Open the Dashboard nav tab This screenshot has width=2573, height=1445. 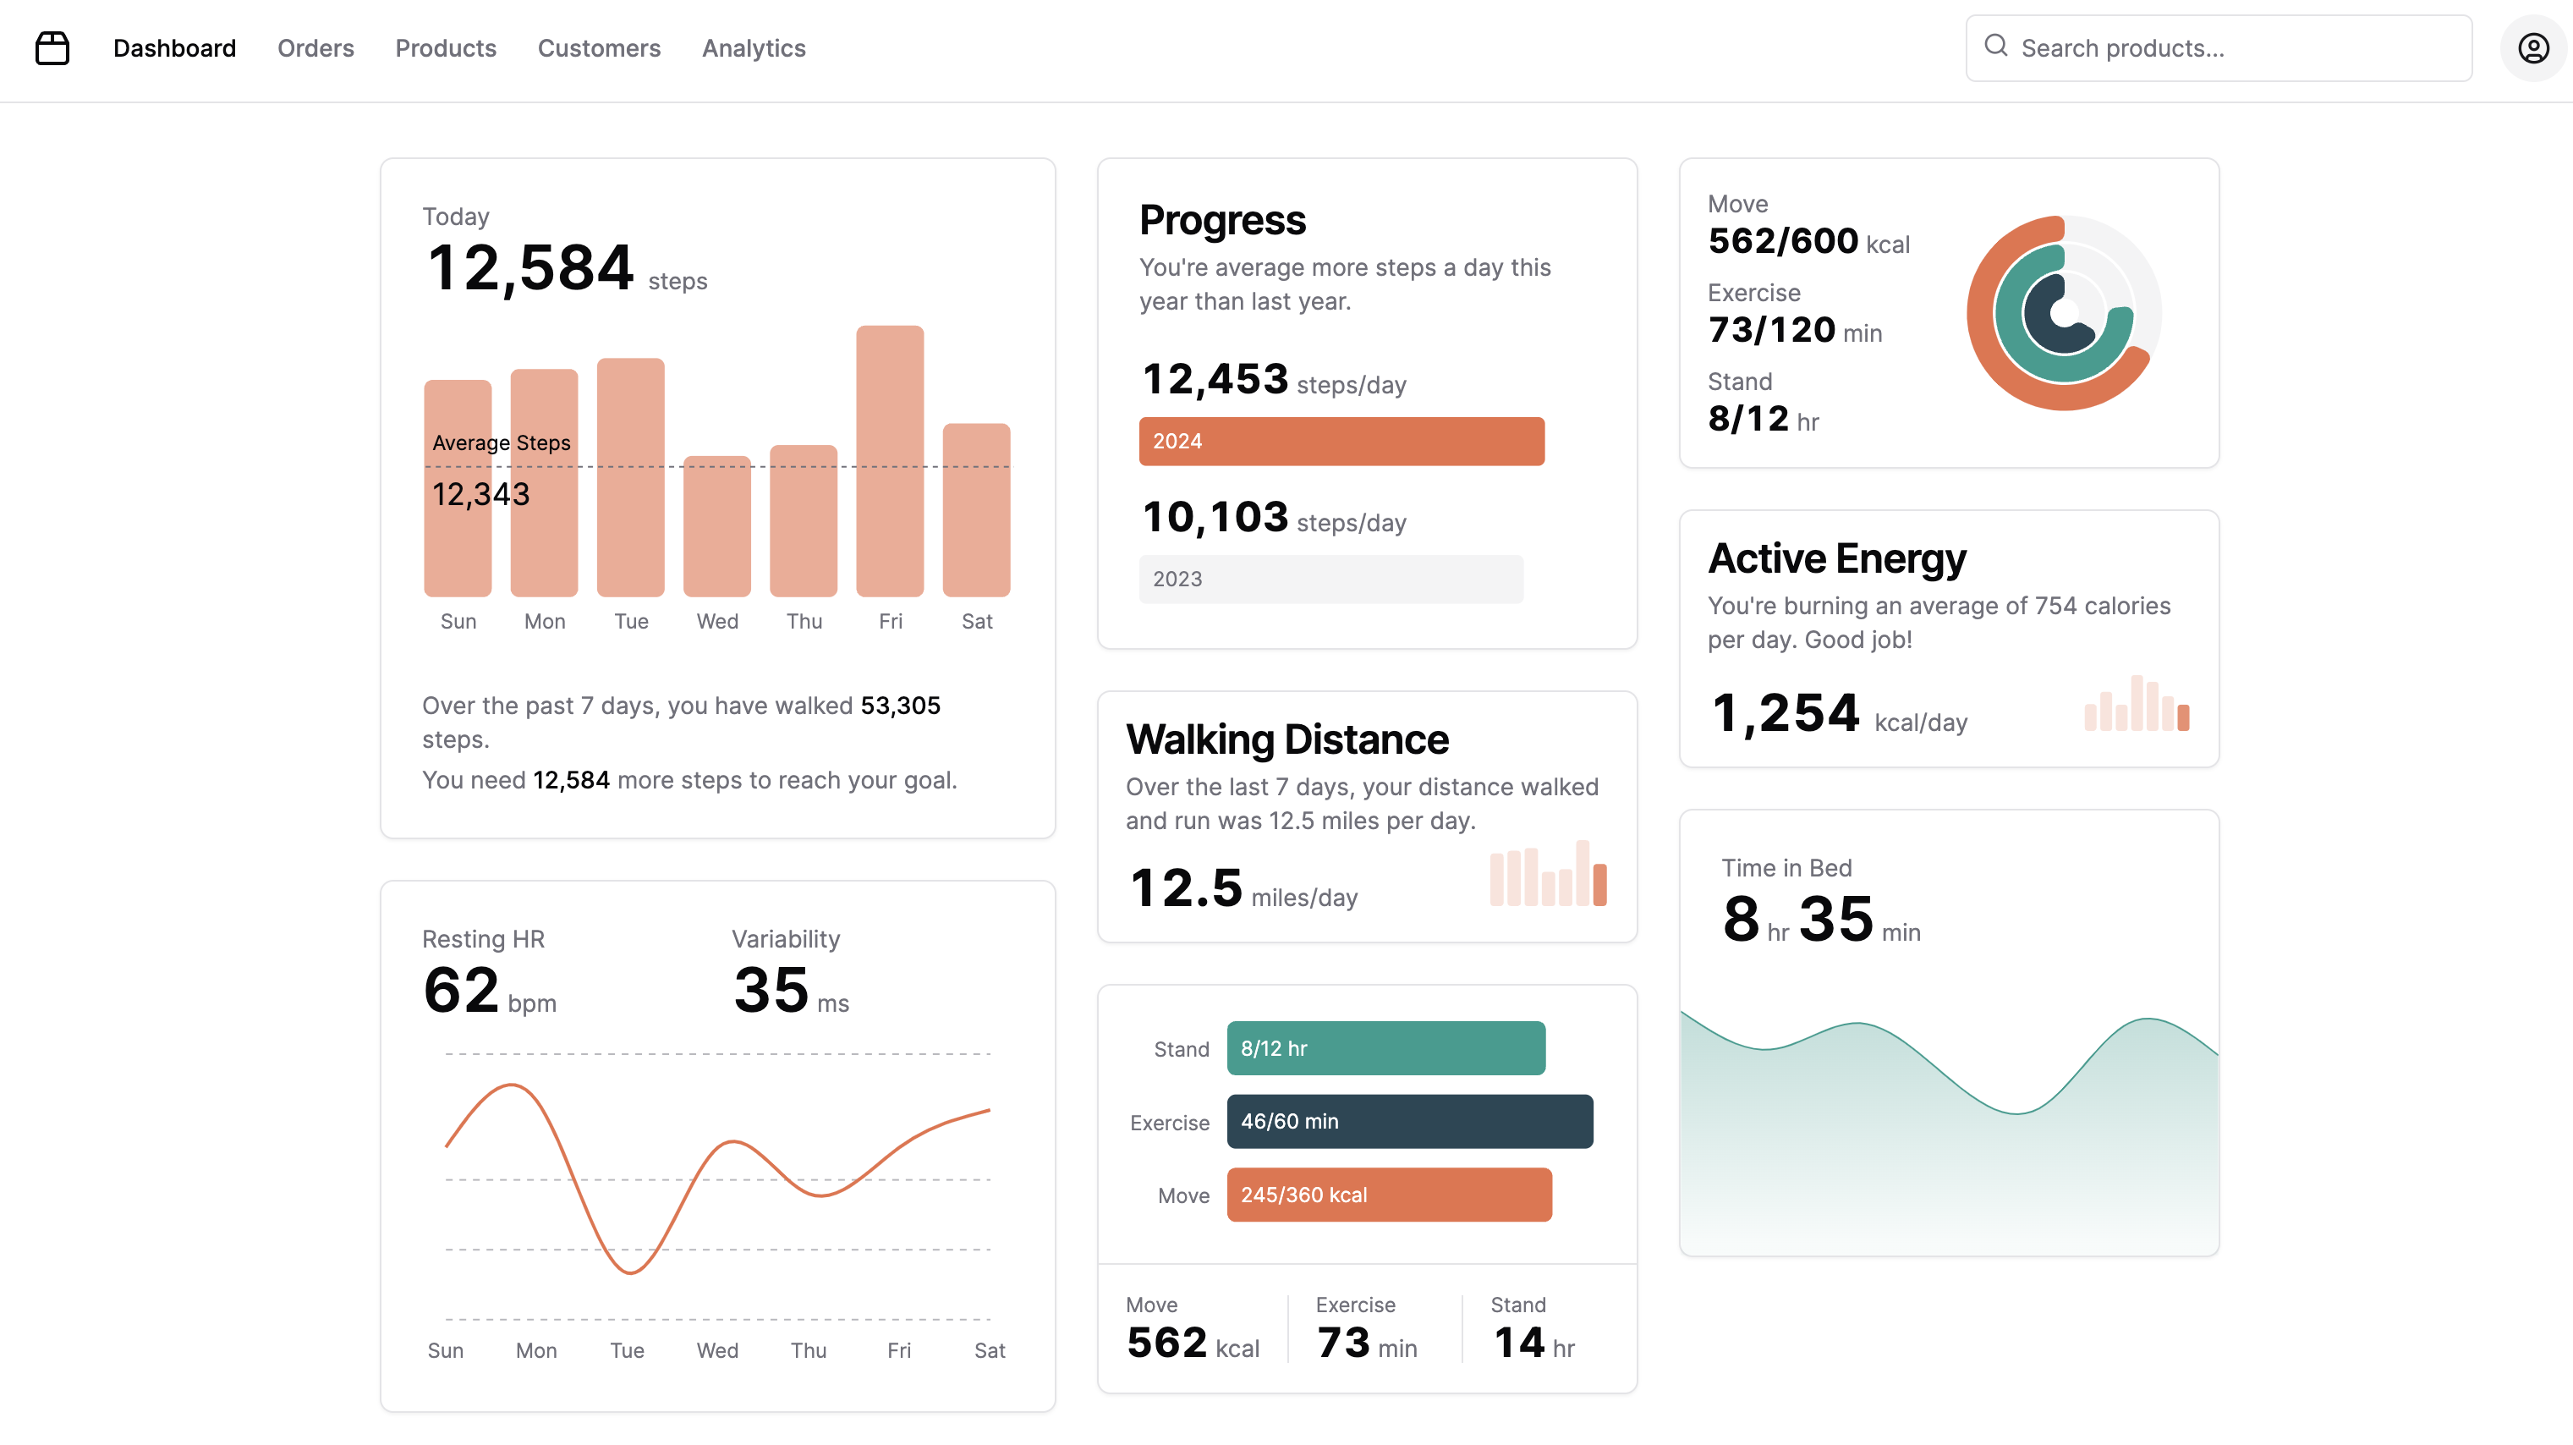173,48
